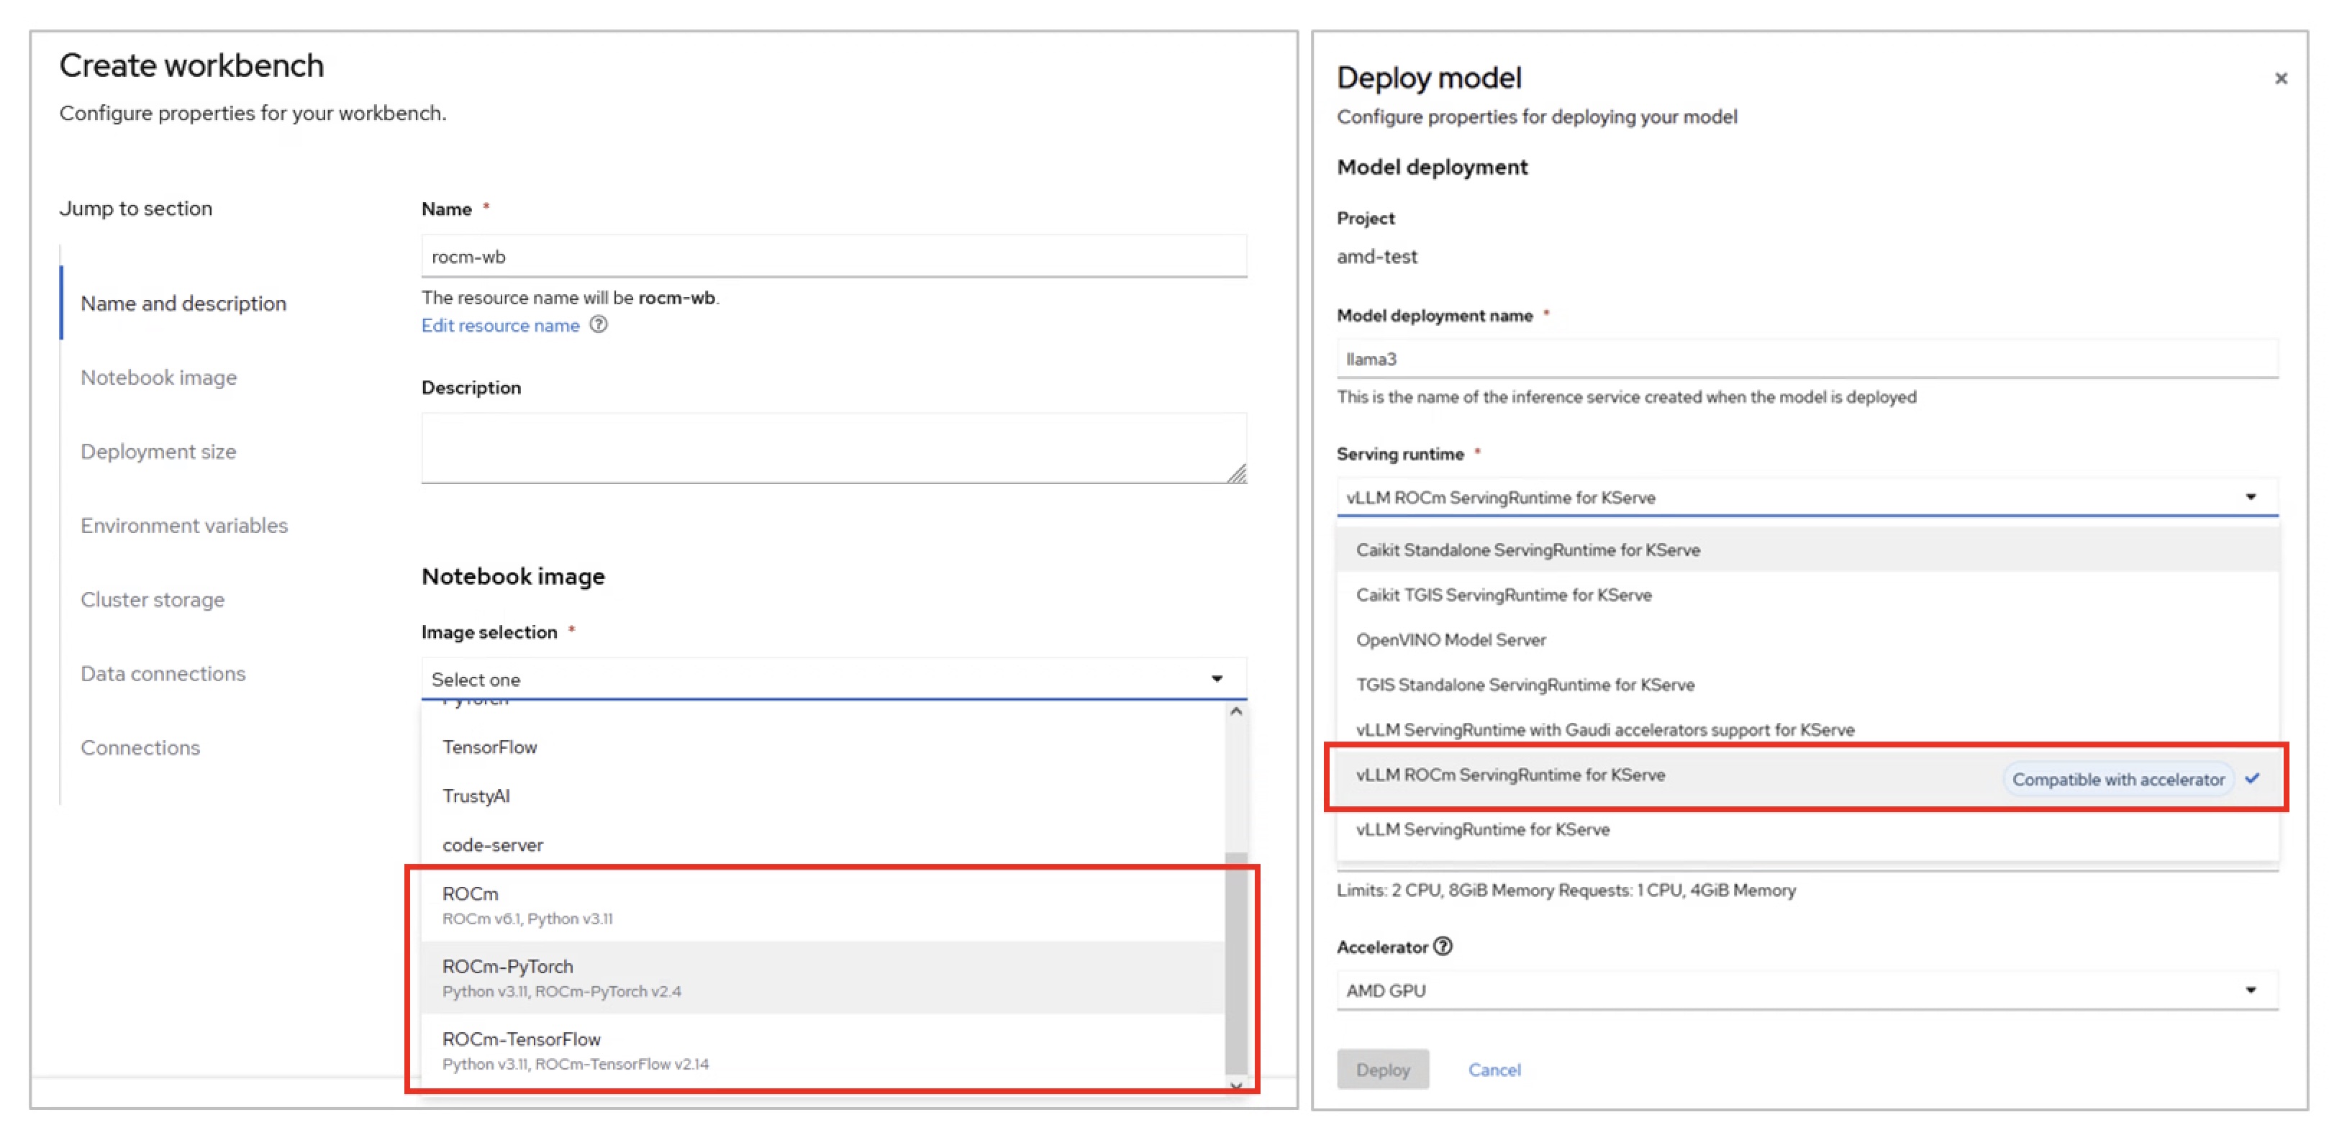Jump to Cluster storage section
Image resolution: width=2347 pixels, height=1148 pixels.
point(152,599)
